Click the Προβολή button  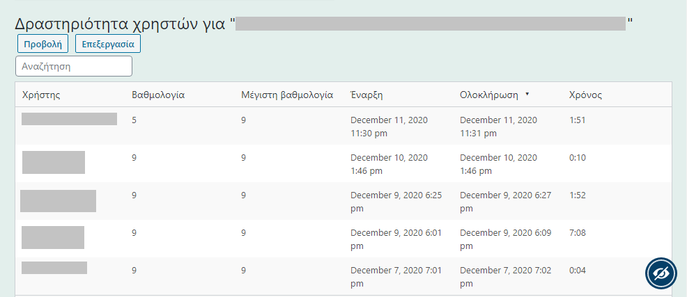[x=43, y=44]
